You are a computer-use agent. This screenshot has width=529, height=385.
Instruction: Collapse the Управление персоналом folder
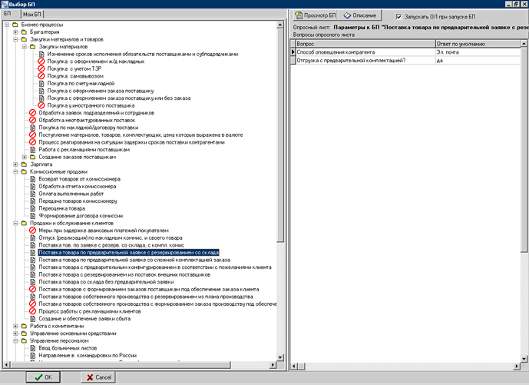(x=15, y=341)
